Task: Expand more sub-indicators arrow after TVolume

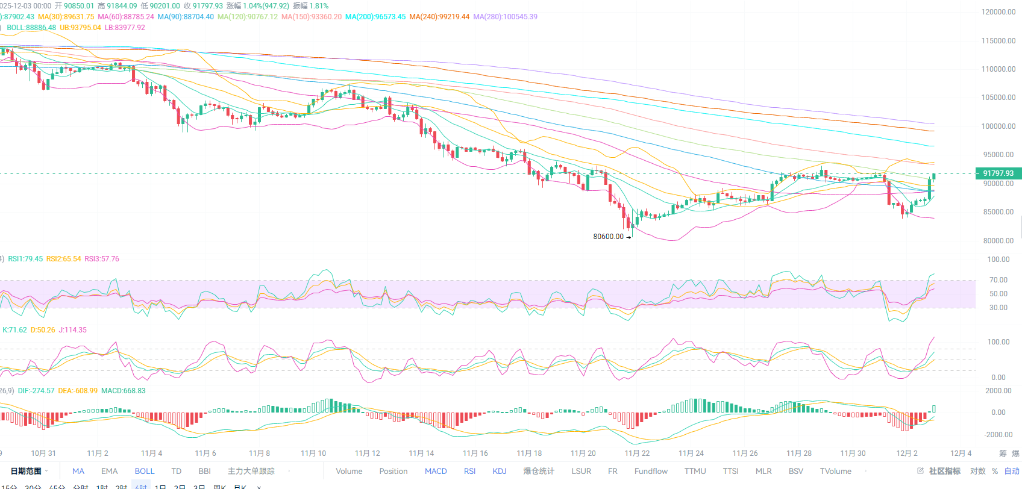Action: coord(866,471)
